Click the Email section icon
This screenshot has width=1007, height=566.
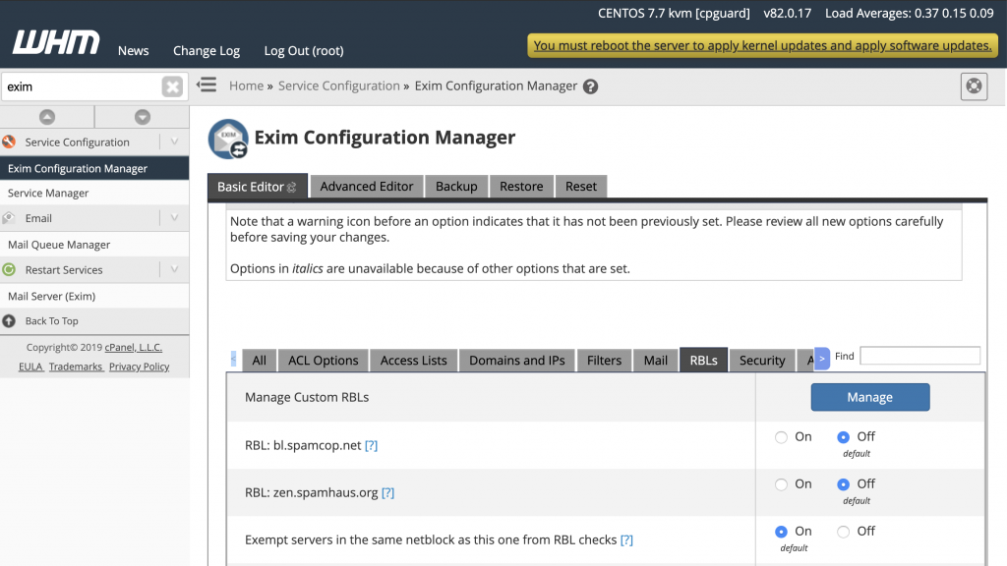tap(9, 218)
